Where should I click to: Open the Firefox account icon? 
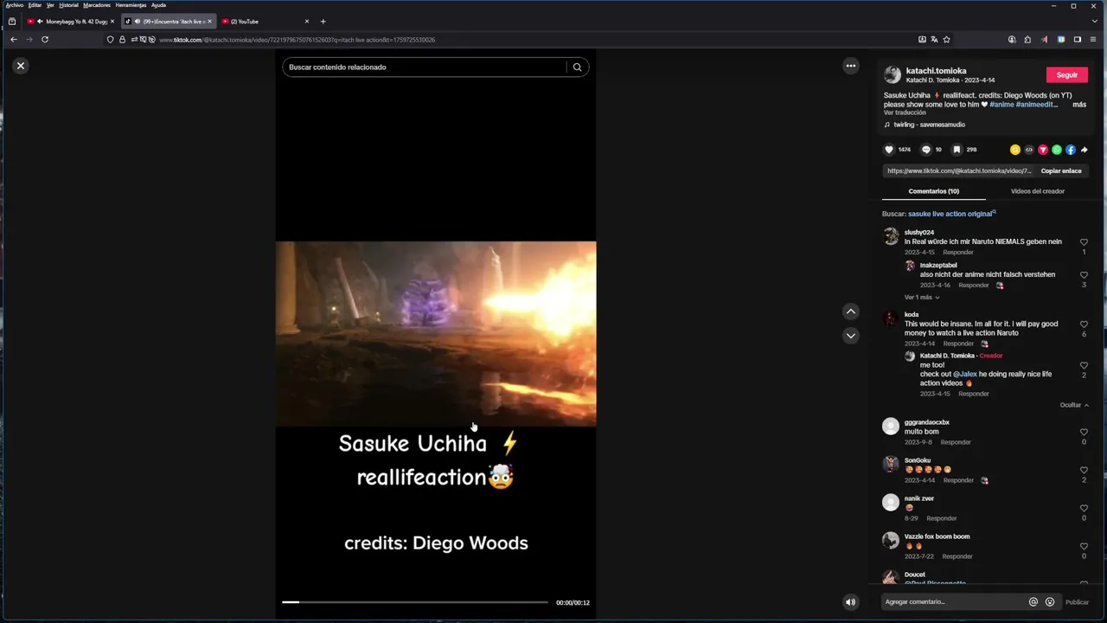coord(1012,40)
